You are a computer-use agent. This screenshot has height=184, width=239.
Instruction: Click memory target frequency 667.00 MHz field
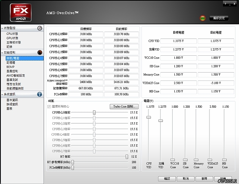[86, 88]
